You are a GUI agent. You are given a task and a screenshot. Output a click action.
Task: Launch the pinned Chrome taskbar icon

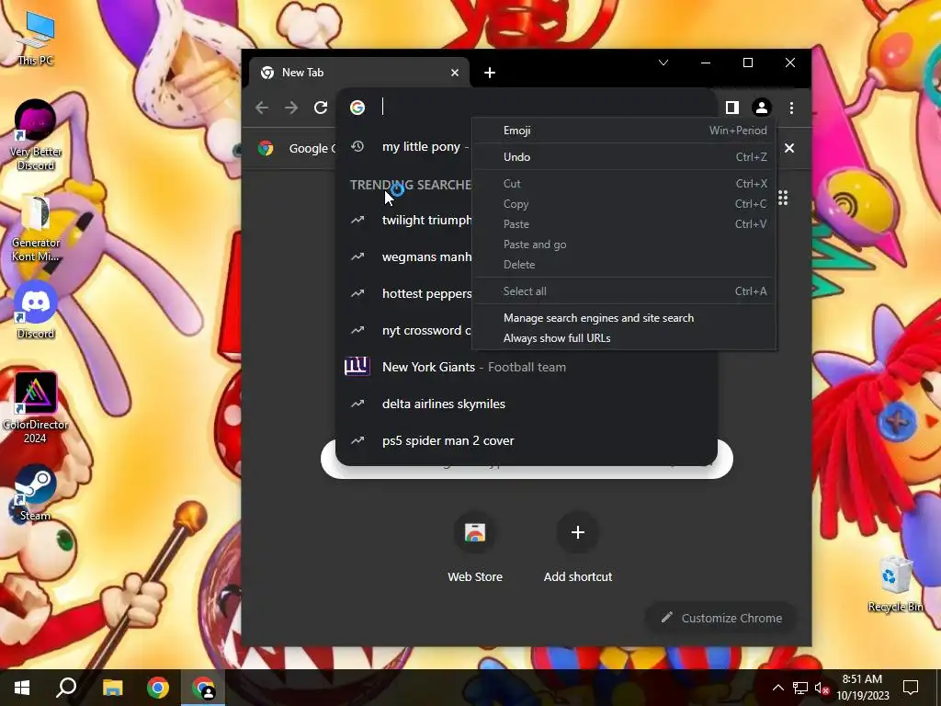point(158,688)
